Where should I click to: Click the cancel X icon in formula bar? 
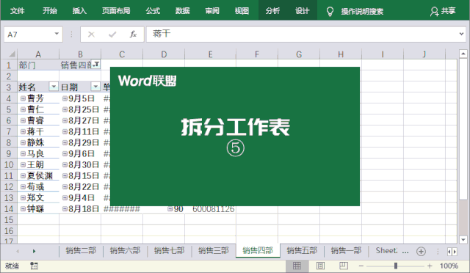91,34
